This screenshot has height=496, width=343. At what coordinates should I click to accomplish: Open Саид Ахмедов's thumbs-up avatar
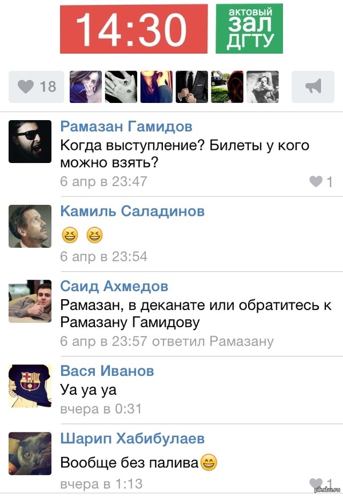(30, 301)
